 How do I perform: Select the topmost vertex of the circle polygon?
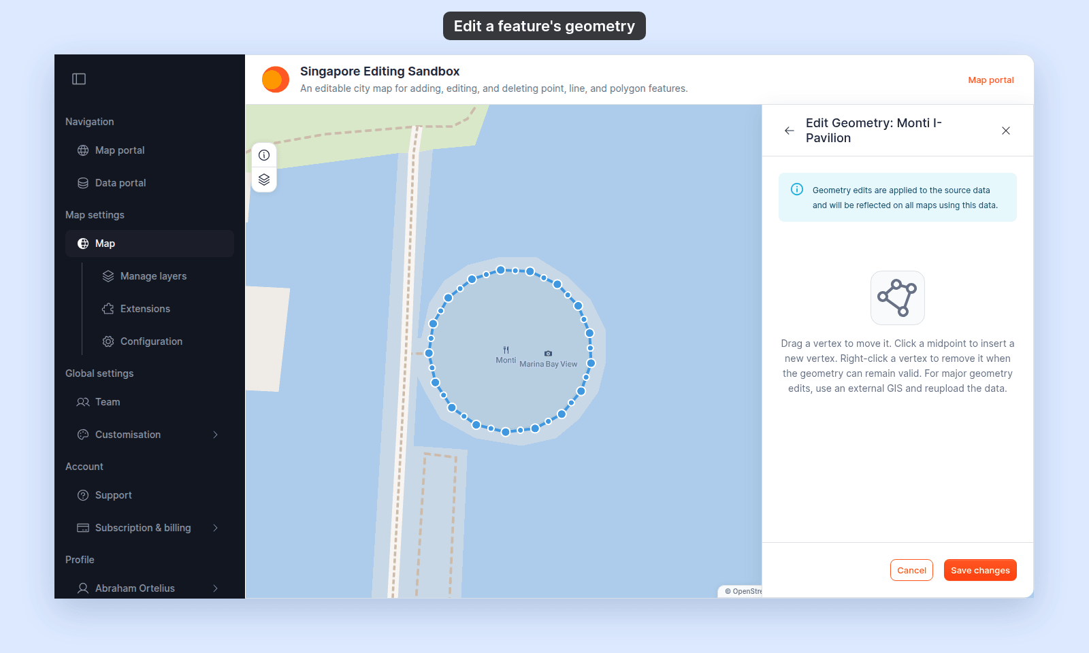coord(501,270)
